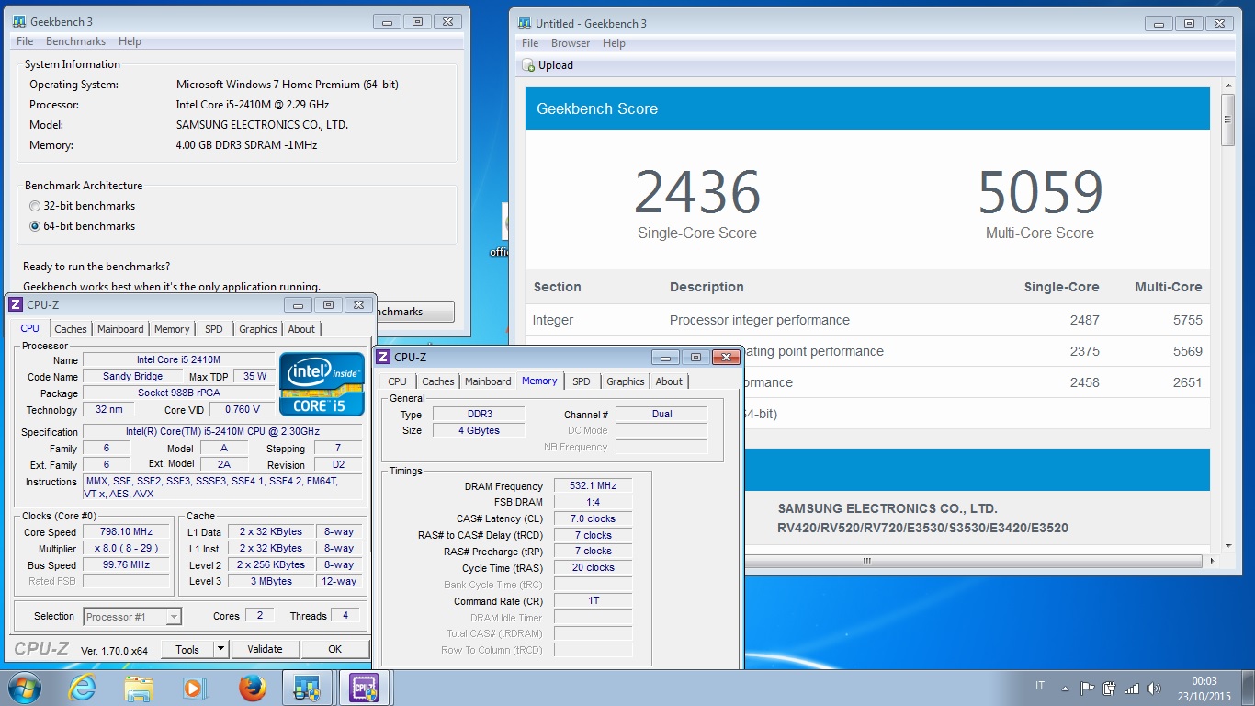
Task: Open Help menu in Untitled results window
Action: 614,43
